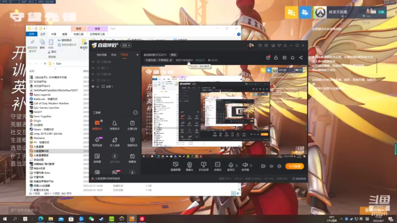Switch to the selected orange scene tab

tap(125, 55)
